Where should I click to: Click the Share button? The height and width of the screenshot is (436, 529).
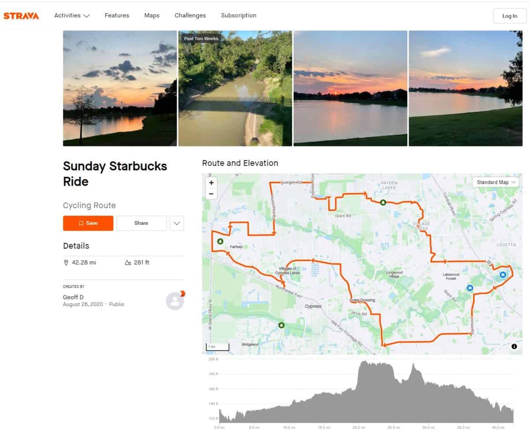141,223
